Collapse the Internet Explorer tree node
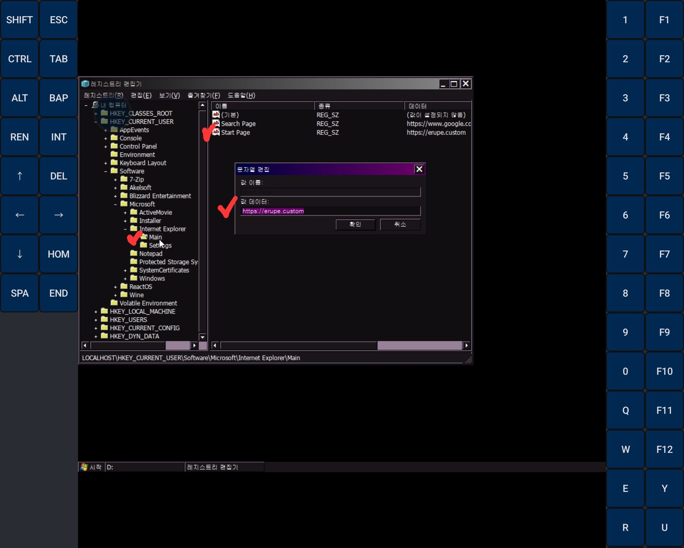 pos(125,229)
